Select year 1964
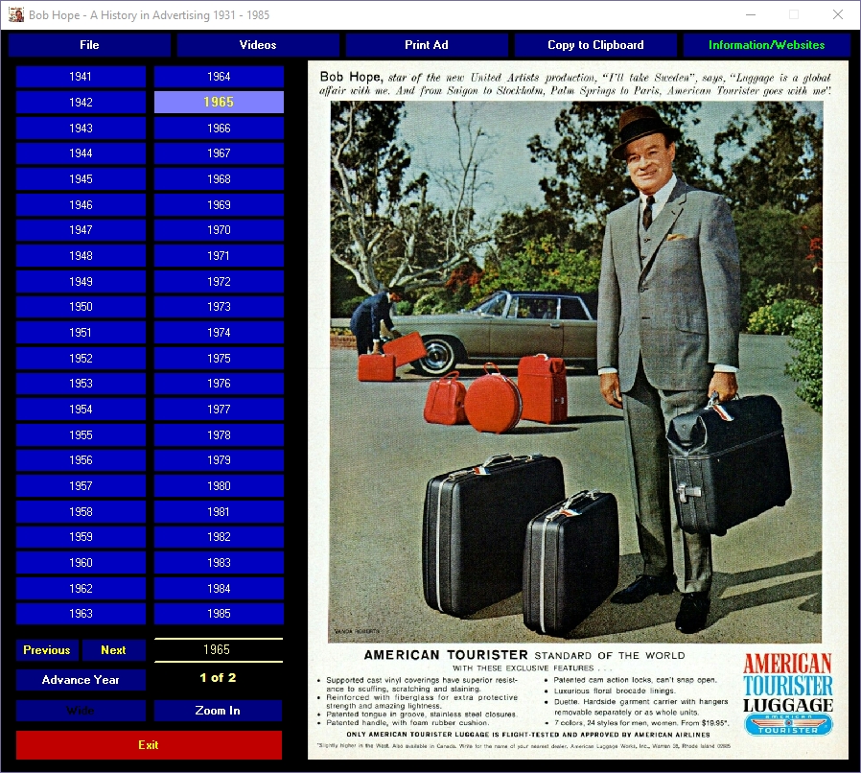Image resolution: width=861 pixels, height=773 pixels. tap(220, 77)
